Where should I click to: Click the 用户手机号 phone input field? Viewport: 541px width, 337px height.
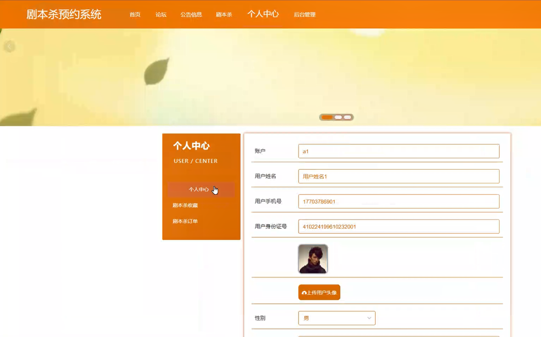point(399,202)
